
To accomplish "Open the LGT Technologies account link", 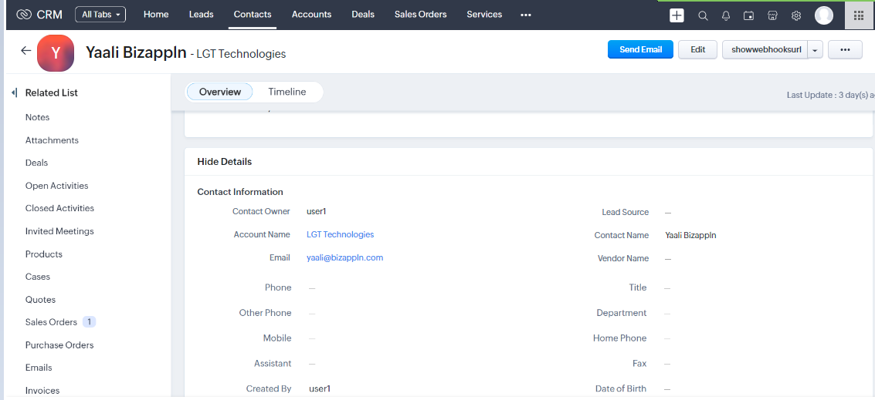I will click(340, 234).
